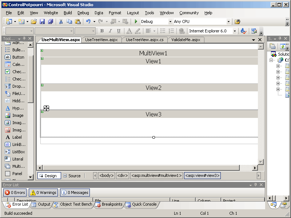
Task: Click the Save All toolbar icon
Action: click(x=50, y=22)
